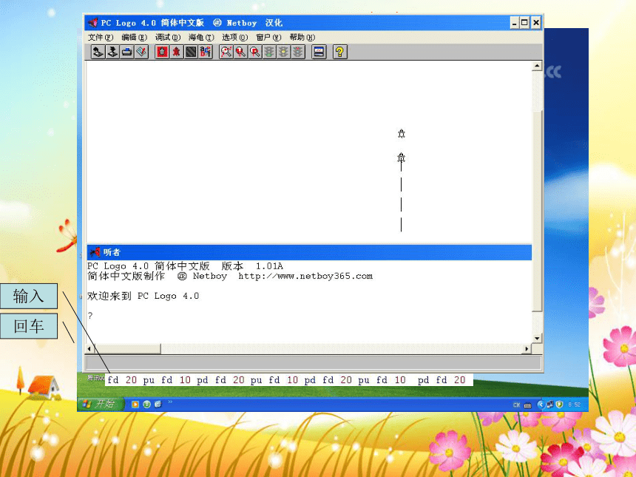Click the third quick-launch icon on taskbar
The height and width of the screenshot is (477, 636).
(x=158, y=404)
